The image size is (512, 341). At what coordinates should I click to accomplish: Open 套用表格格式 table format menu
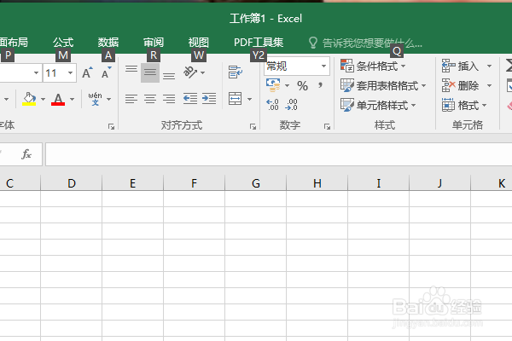383,85
